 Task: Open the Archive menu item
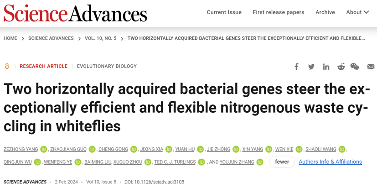pyautogui.click(x=325, y=12)
